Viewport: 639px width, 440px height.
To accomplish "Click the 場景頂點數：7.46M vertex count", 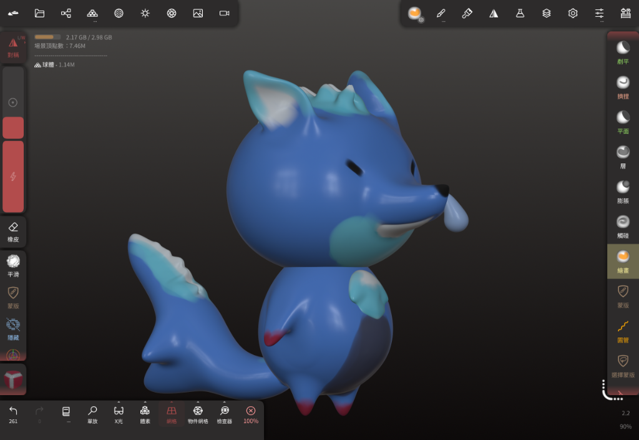I will [60, 46].
